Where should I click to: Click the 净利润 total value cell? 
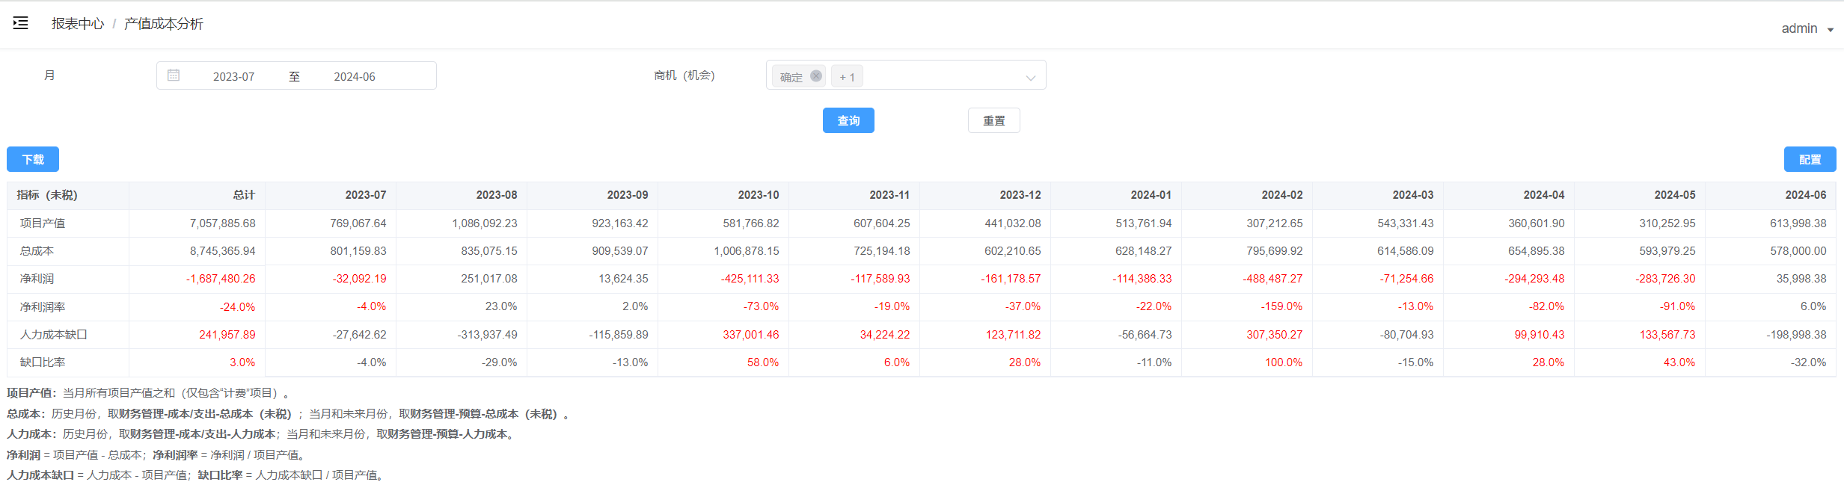click(197, 279)
